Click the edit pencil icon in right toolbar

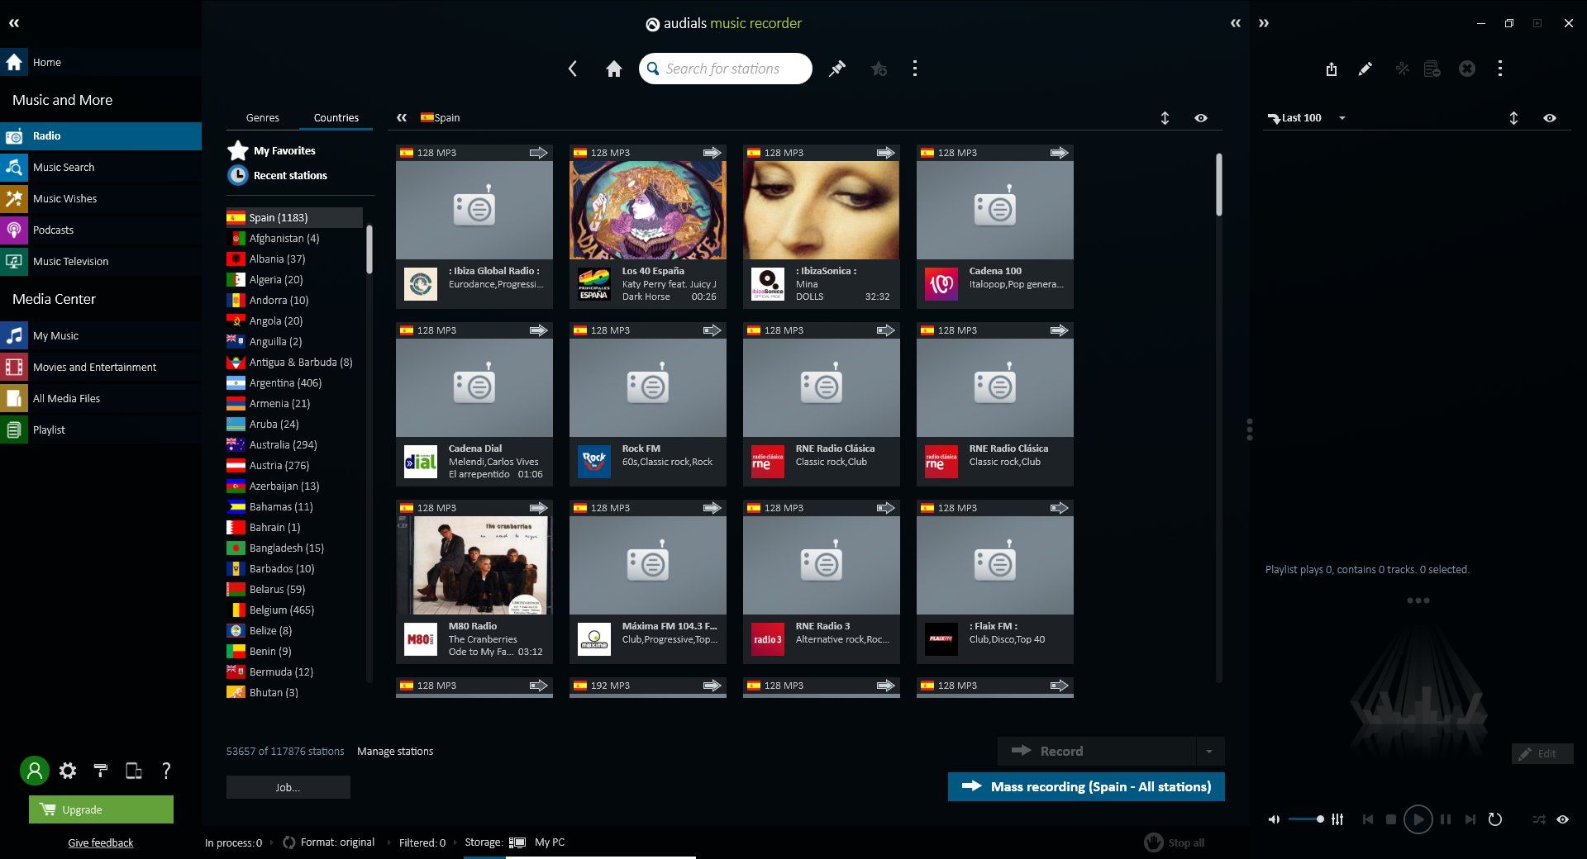1365,69
